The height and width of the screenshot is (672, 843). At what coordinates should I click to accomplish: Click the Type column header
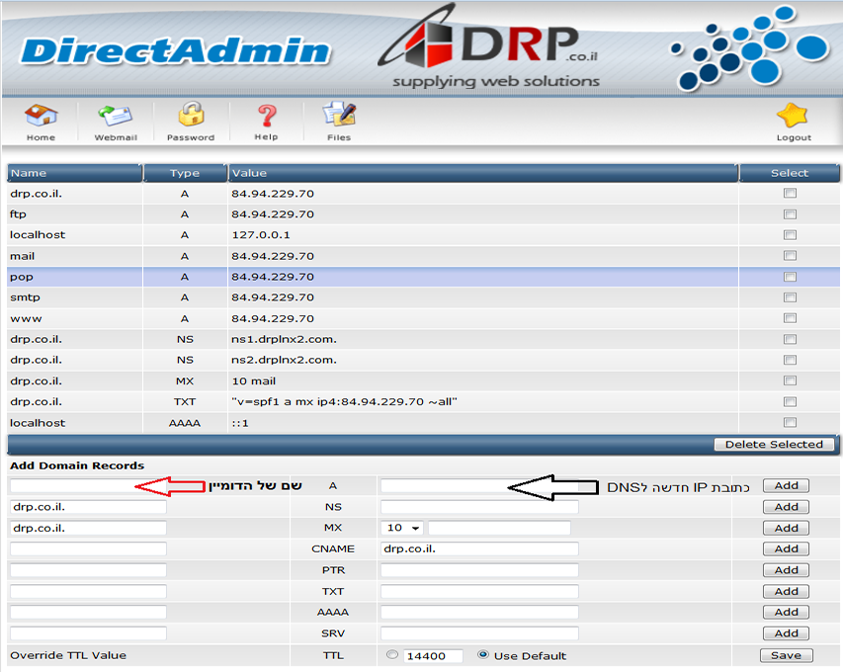[185, 174]
